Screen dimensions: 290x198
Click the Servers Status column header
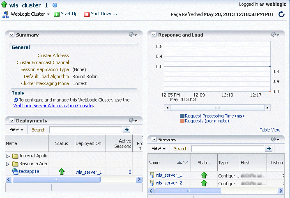point(204,163)
